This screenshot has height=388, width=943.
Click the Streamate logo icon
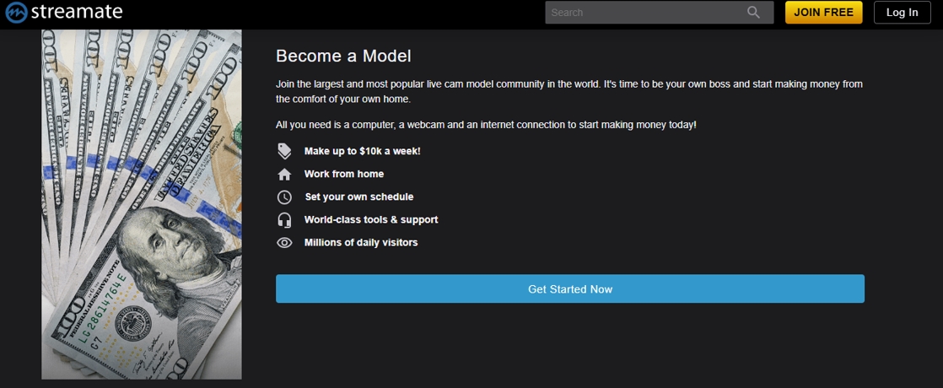click(x=16, y=12)
